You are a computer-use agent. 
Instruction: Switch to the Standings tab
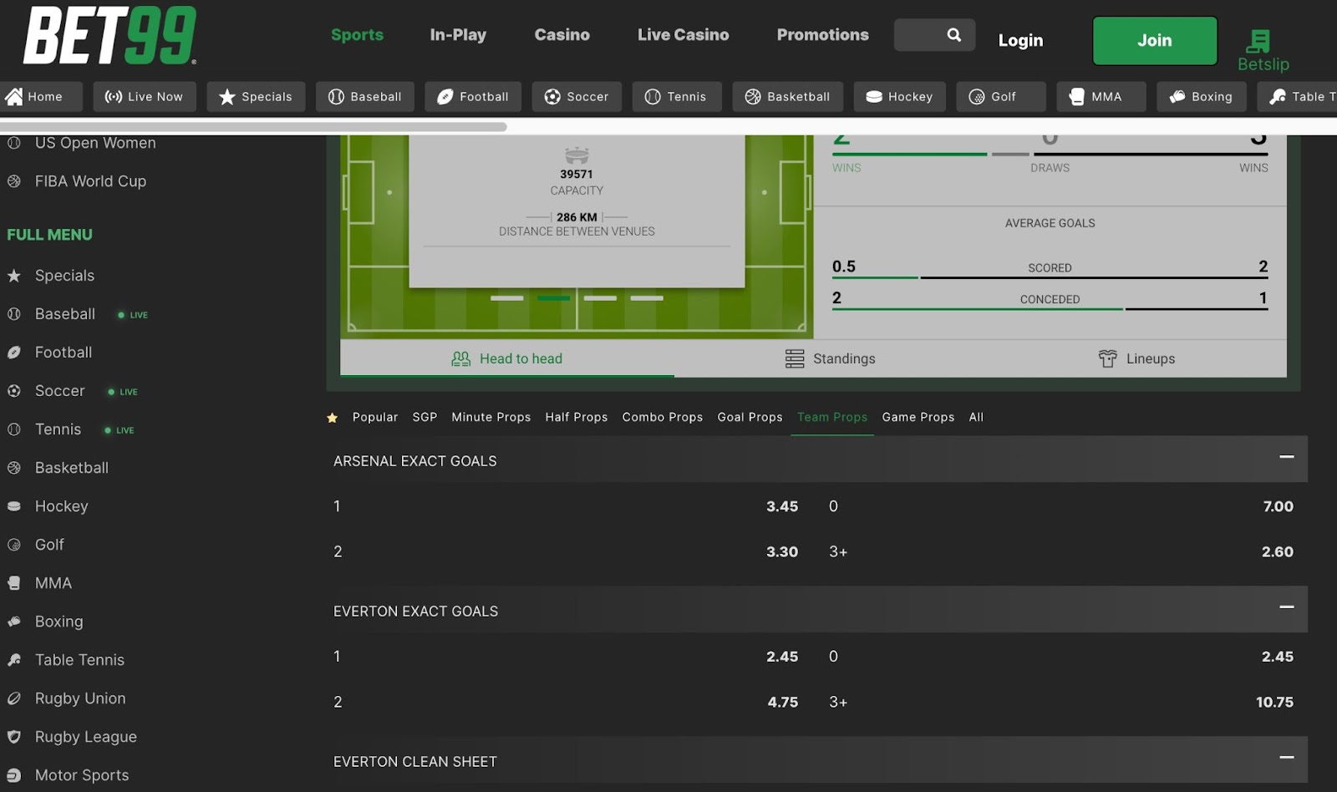(831, 358)
